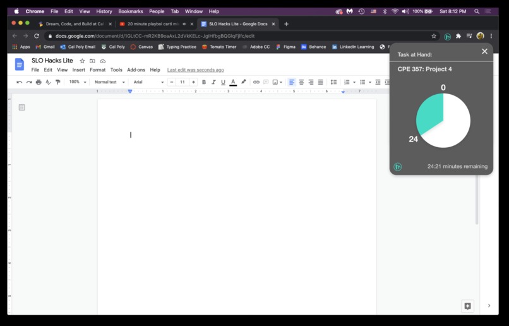This screenshot has width=509, height=326.
Task: Click the timer pie chart
Action: pos(443,121)
